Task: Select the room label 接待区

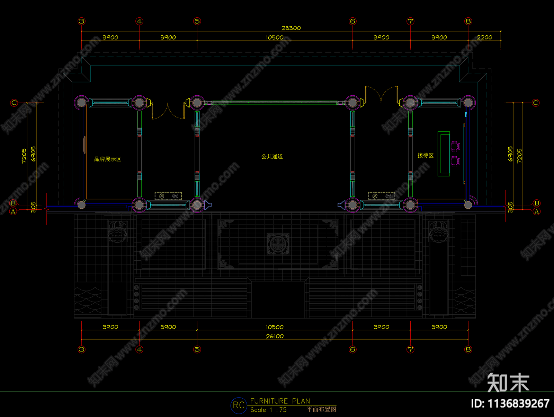Action: pos(426,156)
